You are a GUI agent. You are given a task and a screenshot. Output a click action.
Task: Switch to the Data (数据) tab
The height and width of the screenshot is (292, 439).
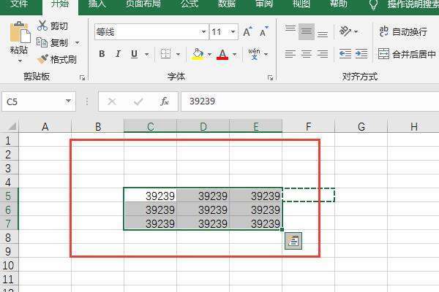pos(227,4)
